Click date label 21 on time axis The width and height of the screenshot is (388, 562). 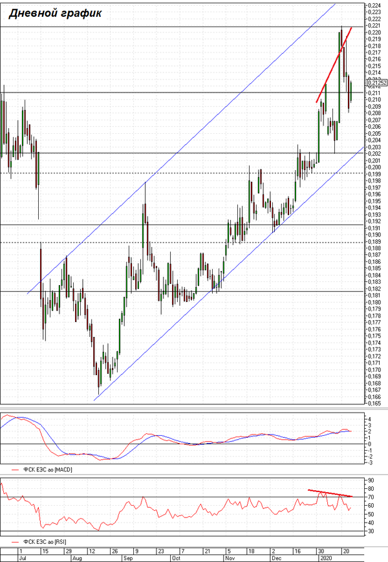(x=207, y=551)
